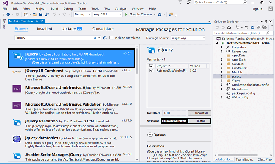Click the Undo arrow icon
Image resolution: width=275 pixels, height=164 pixels.
[x=55, y=14]
